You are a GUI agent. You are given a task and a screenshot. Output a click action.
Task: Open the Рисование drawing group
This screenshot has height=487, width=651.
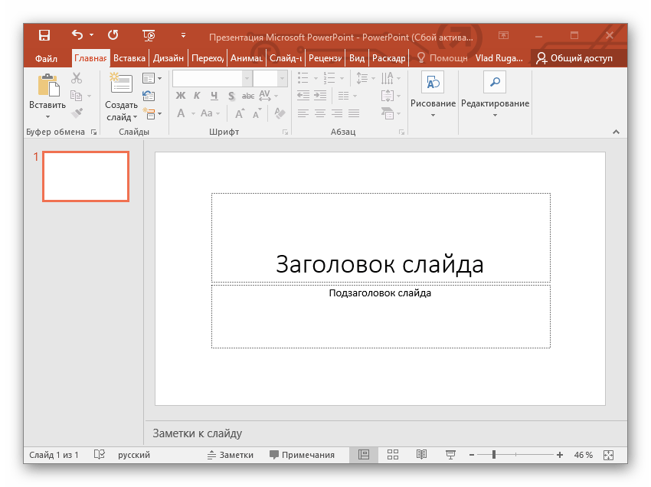tap(433, 95)
